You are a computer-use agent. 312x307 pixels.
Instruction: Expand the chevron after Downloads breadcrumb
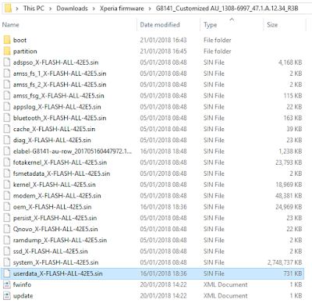pyautogui.click(x=94, y=9)
